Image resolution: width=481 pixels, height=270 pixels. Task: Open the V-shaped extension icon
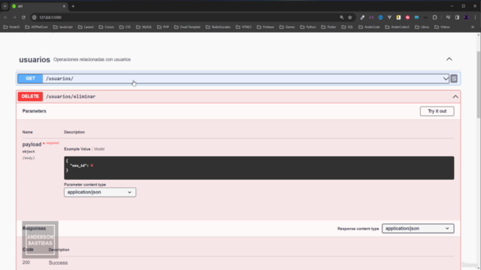pos(389,17)
